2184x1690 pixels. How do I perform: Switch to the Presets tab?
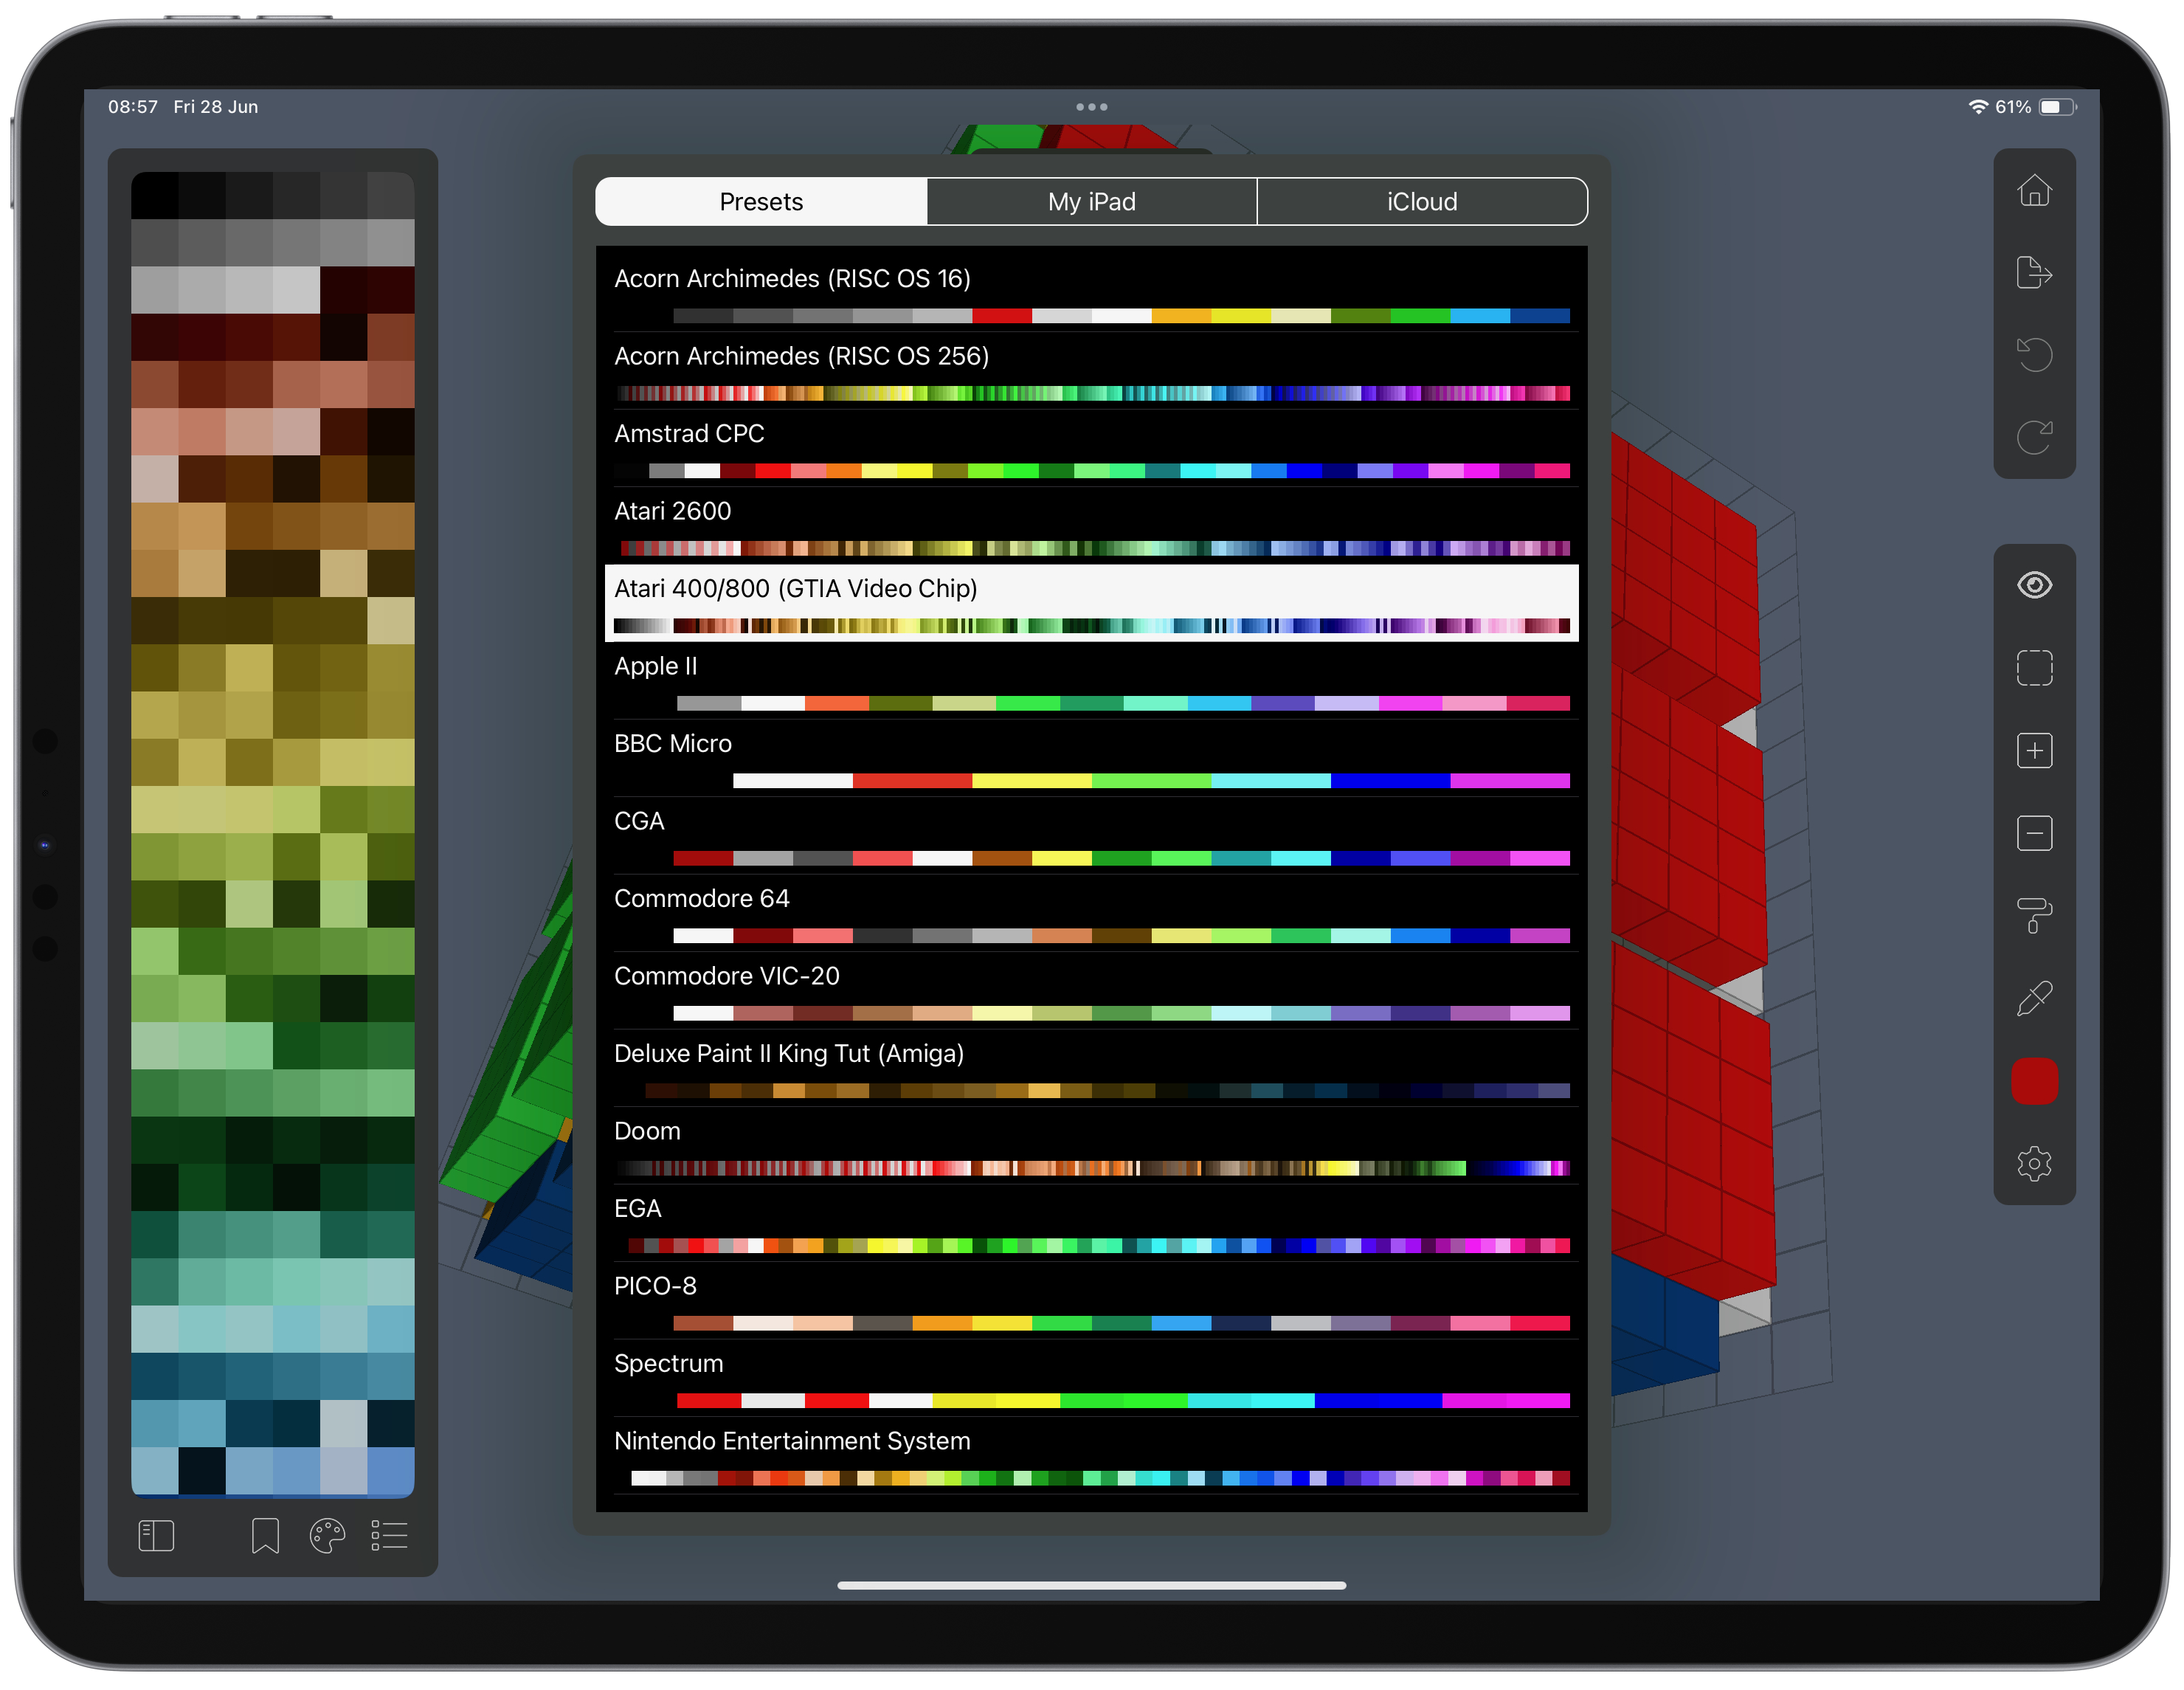pyautogui.click(x=761, y=202)
